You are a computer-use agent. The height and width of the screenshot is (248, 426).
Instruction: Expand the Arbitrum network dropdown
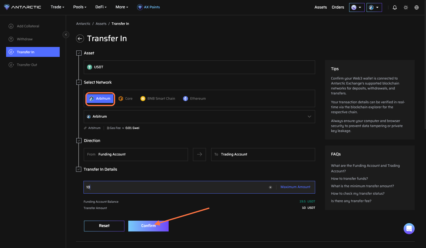pyautogui.click(x=199, y=117)
